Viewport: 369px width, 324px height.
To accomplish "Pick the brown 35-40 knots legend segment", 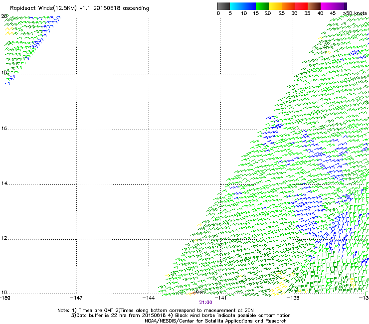I will click(314, 6).
